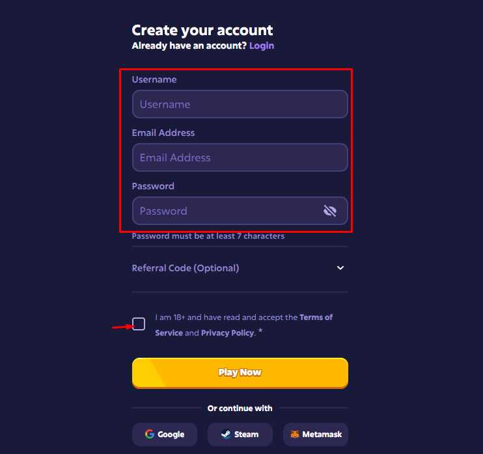The height and width of the screenshot is (454, 483).
Task: Open the Privacy Policy link
Action: click(x=227, y=333)
